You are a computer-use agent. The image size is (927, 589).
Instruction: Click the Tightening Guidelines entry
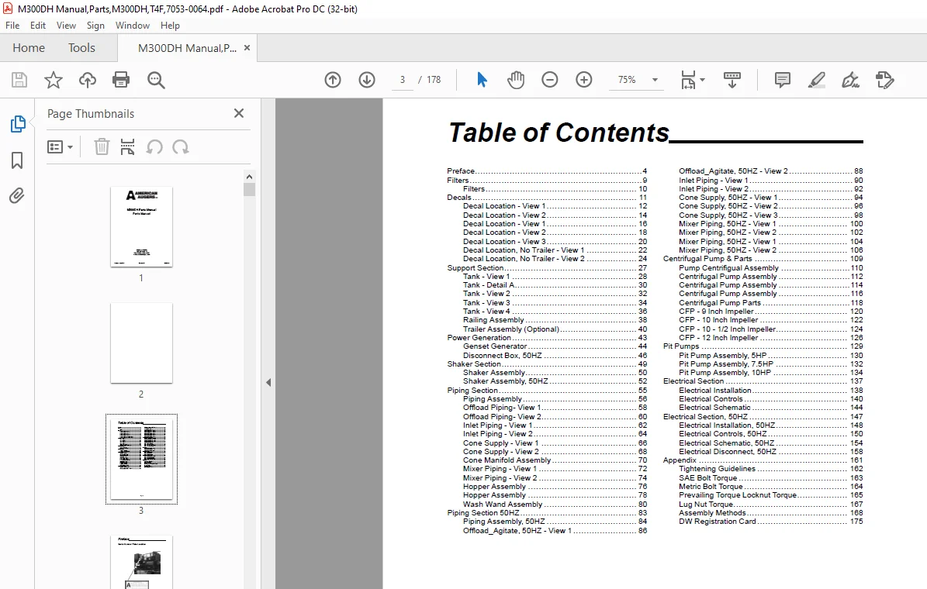coord(771,468)
